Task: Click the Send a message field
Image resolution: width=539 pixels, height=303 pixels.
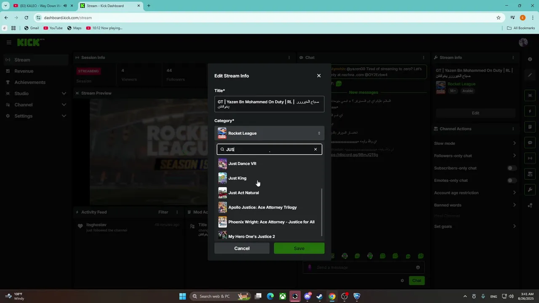Action: tap(363, 268)
